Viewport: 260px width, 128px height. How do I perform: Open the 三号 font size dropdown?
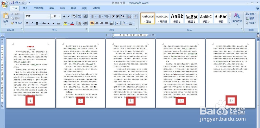point(60,16)
